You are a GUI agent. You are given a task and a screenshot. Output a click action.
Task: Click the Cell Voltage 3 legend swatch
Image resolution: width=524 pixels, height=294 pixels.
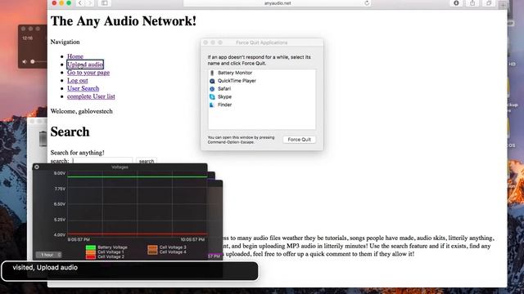tap(152, 247)
